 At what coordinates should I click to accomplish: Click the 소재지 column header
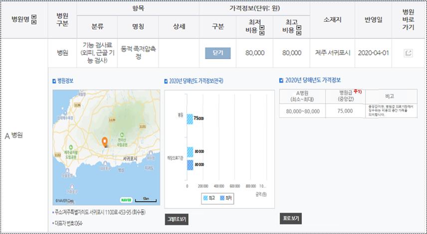(332, 19)
